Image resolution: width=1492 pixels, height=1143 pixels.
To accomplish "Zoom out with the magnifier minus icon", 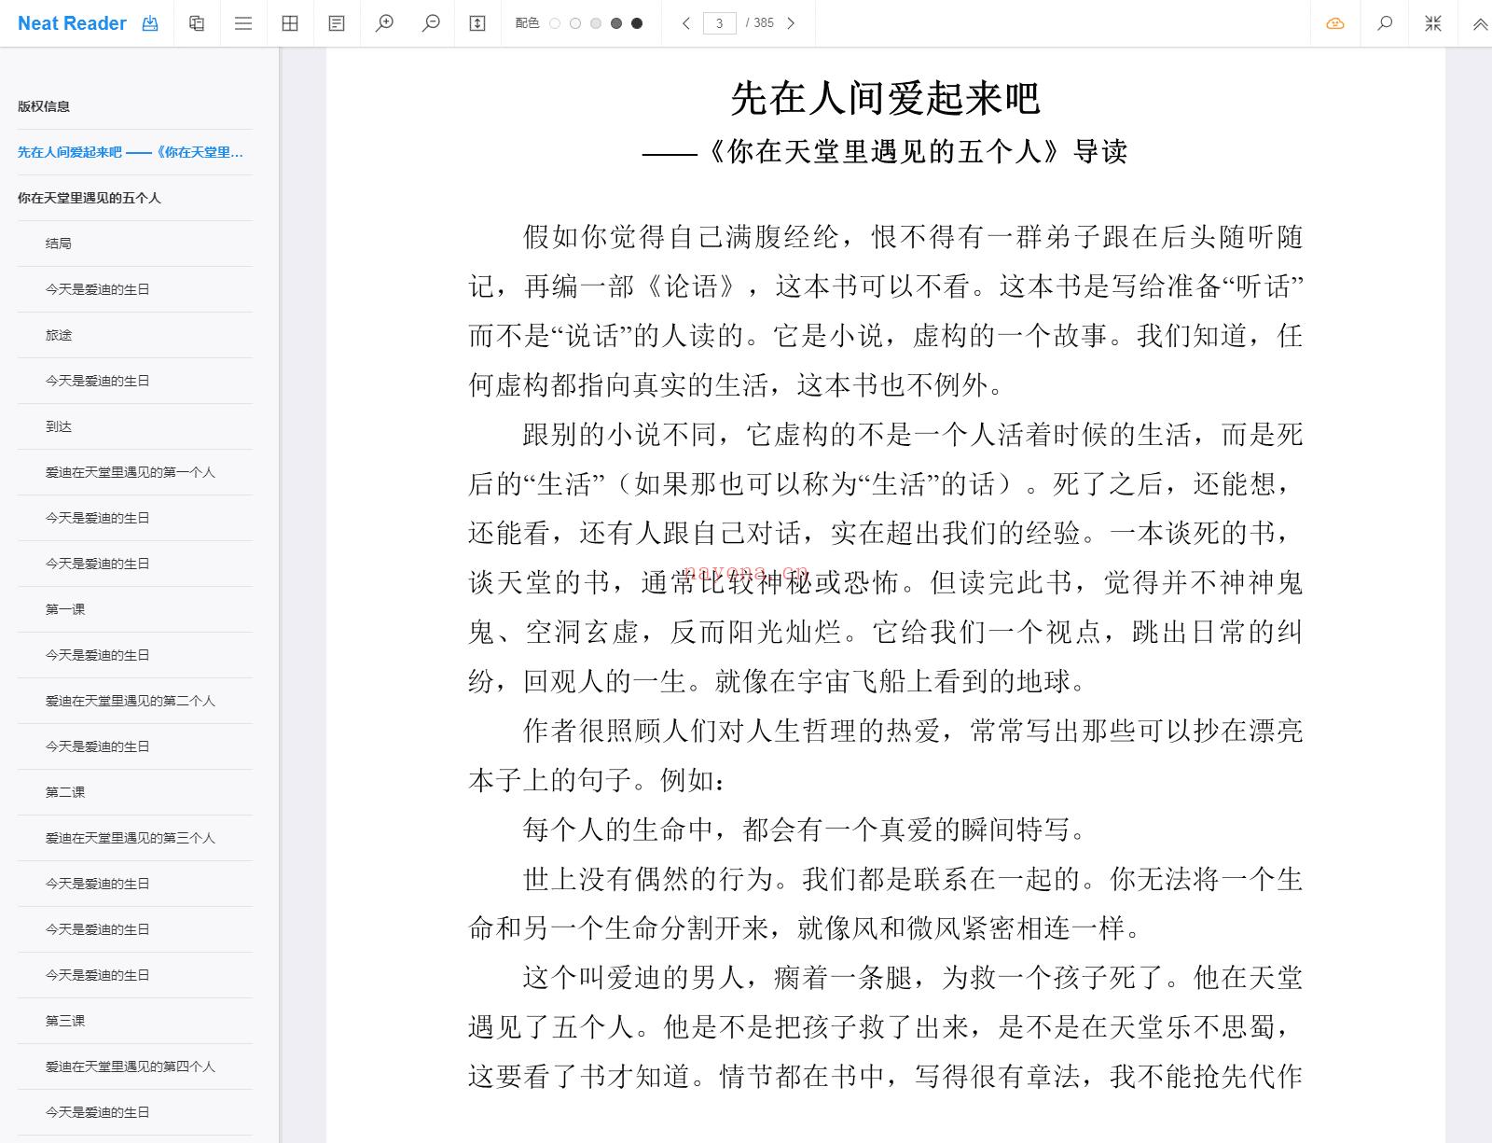I will point(431,23).
